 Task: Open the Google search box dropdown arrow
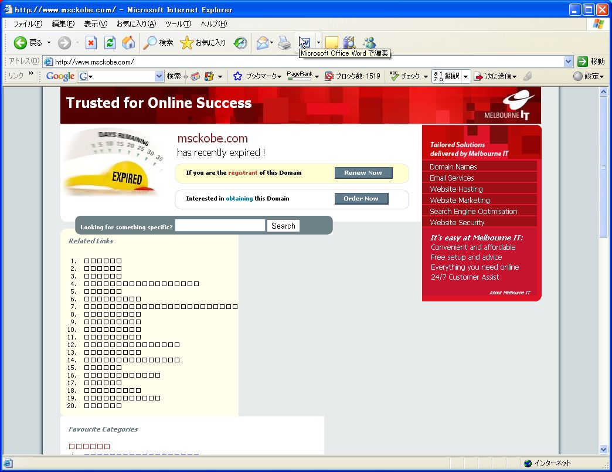click(159, 76)
